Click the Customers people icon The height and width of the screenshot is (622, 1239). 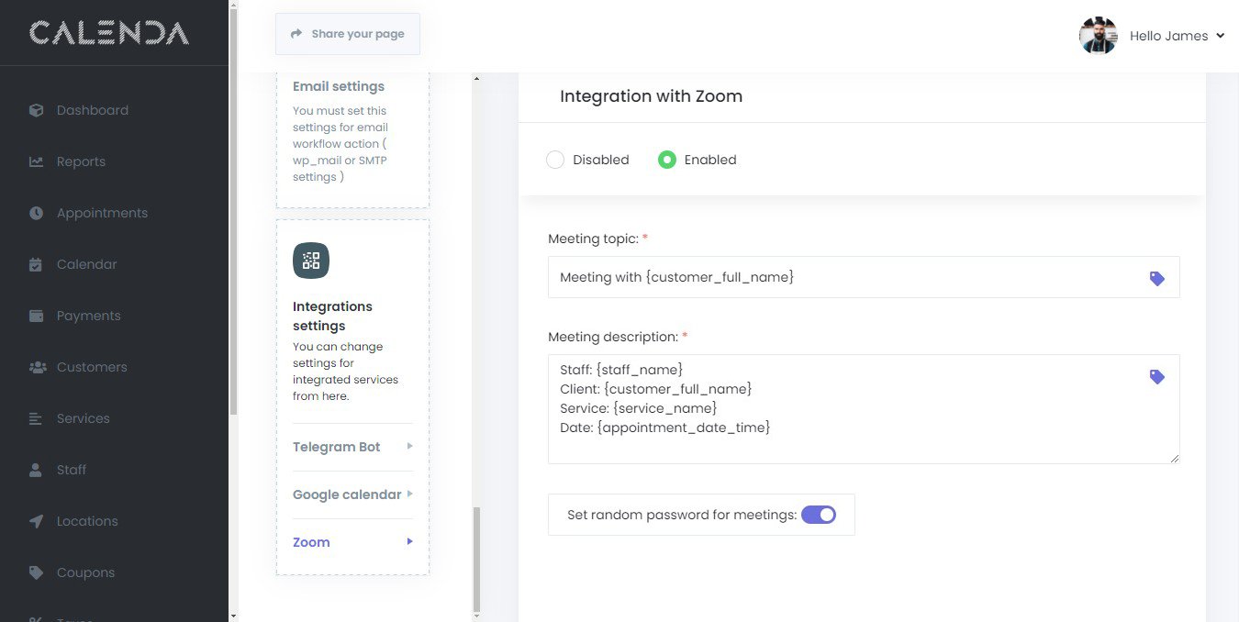coord(38,367)
